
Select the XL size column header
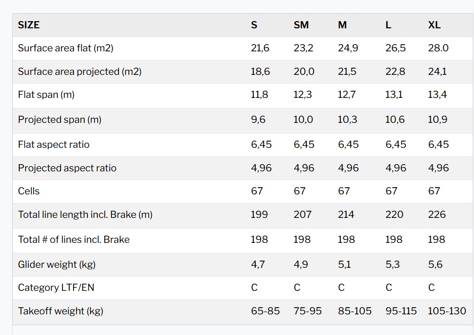434,25
